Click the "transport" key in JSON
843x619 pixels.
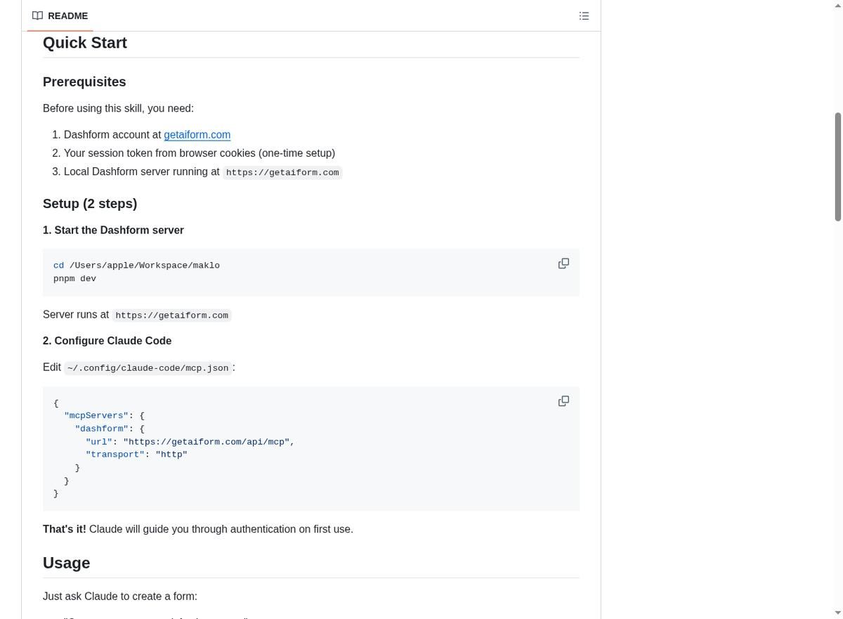(115, 455)
